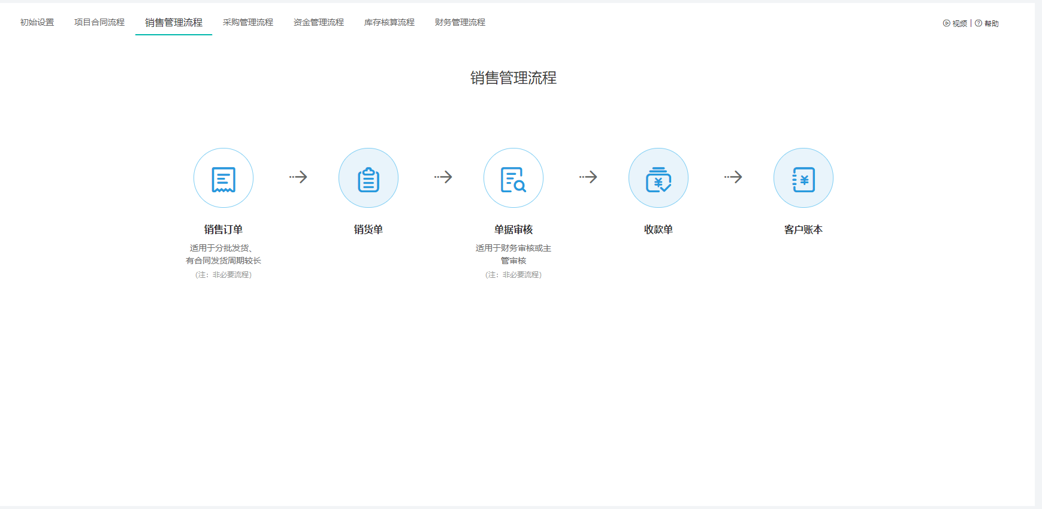Open the 销售订单 receipt icon
Screen dimensions: 1042x509
click(x=223, y=178)
